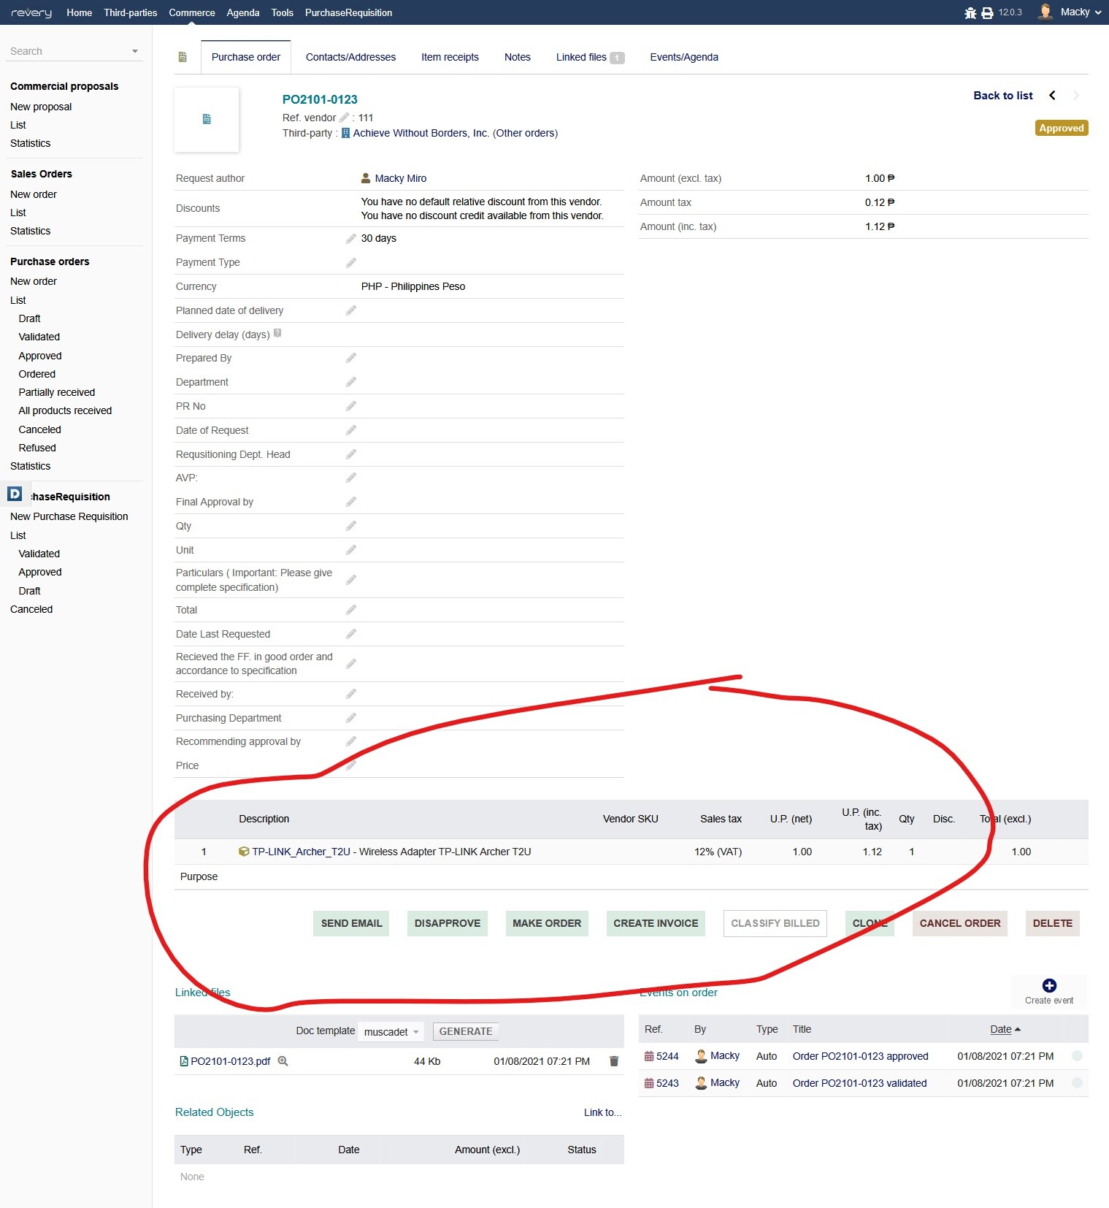Click pencil icon to edit Planned date of delivery
Viewport: 1109px width, 1208px height.
click(351, 310)
